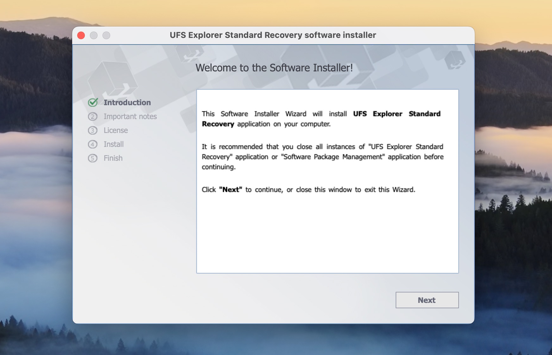Select the Install step label
The width and height of the screenshot is (552, 355).
[x=114, y=144]
